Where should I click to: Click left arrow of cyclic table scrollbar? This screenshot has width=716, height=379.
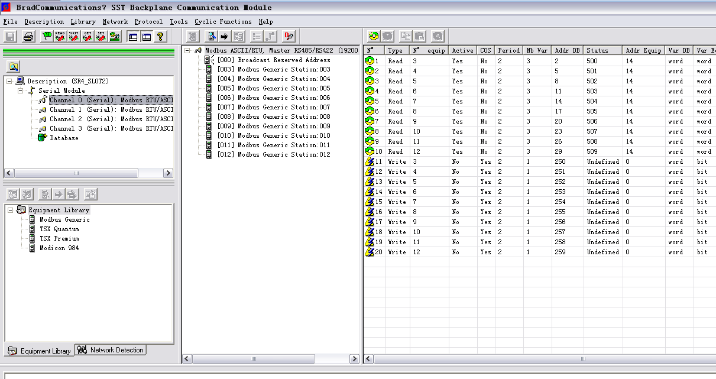[368, 359]
